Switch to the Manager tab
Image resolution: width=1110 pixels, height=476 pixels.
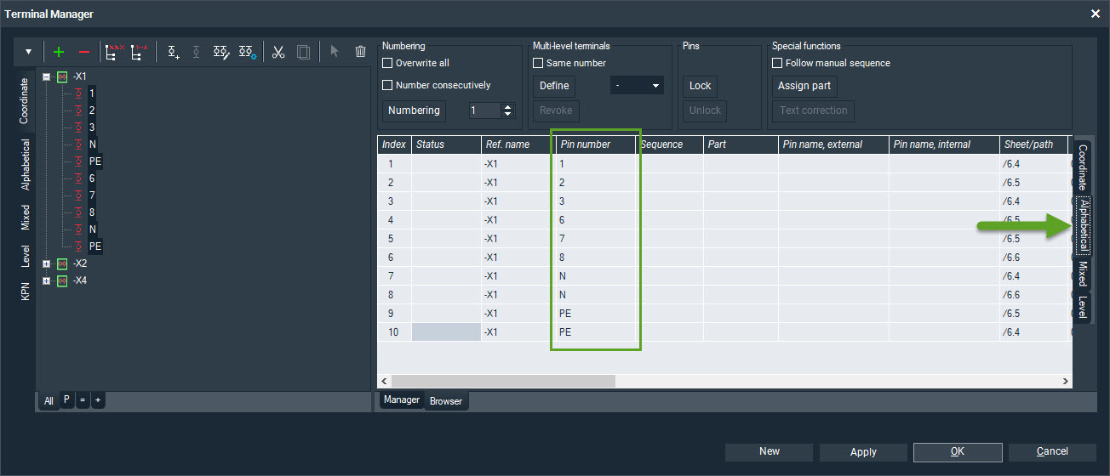pyautogui.click(x=402, y=399)
